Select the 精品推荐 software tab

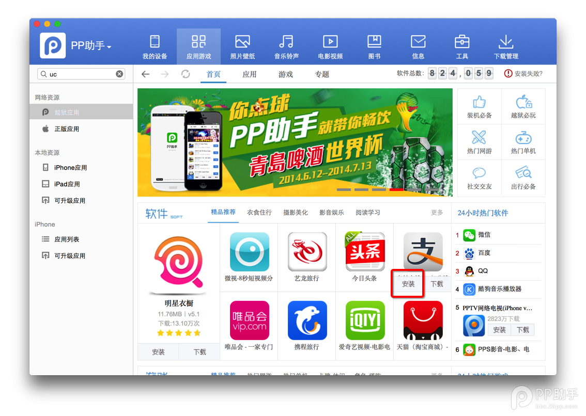tap(223, 212)
